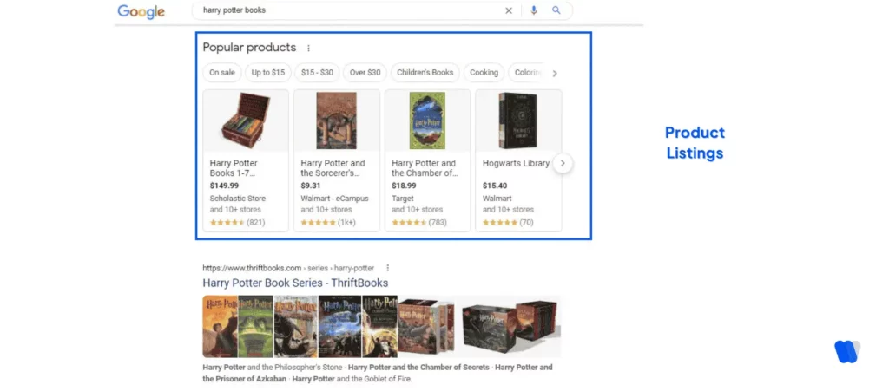Select the Cooking filter chip
The height and width of the screenshot is (391, 889).
coord(484,73)
